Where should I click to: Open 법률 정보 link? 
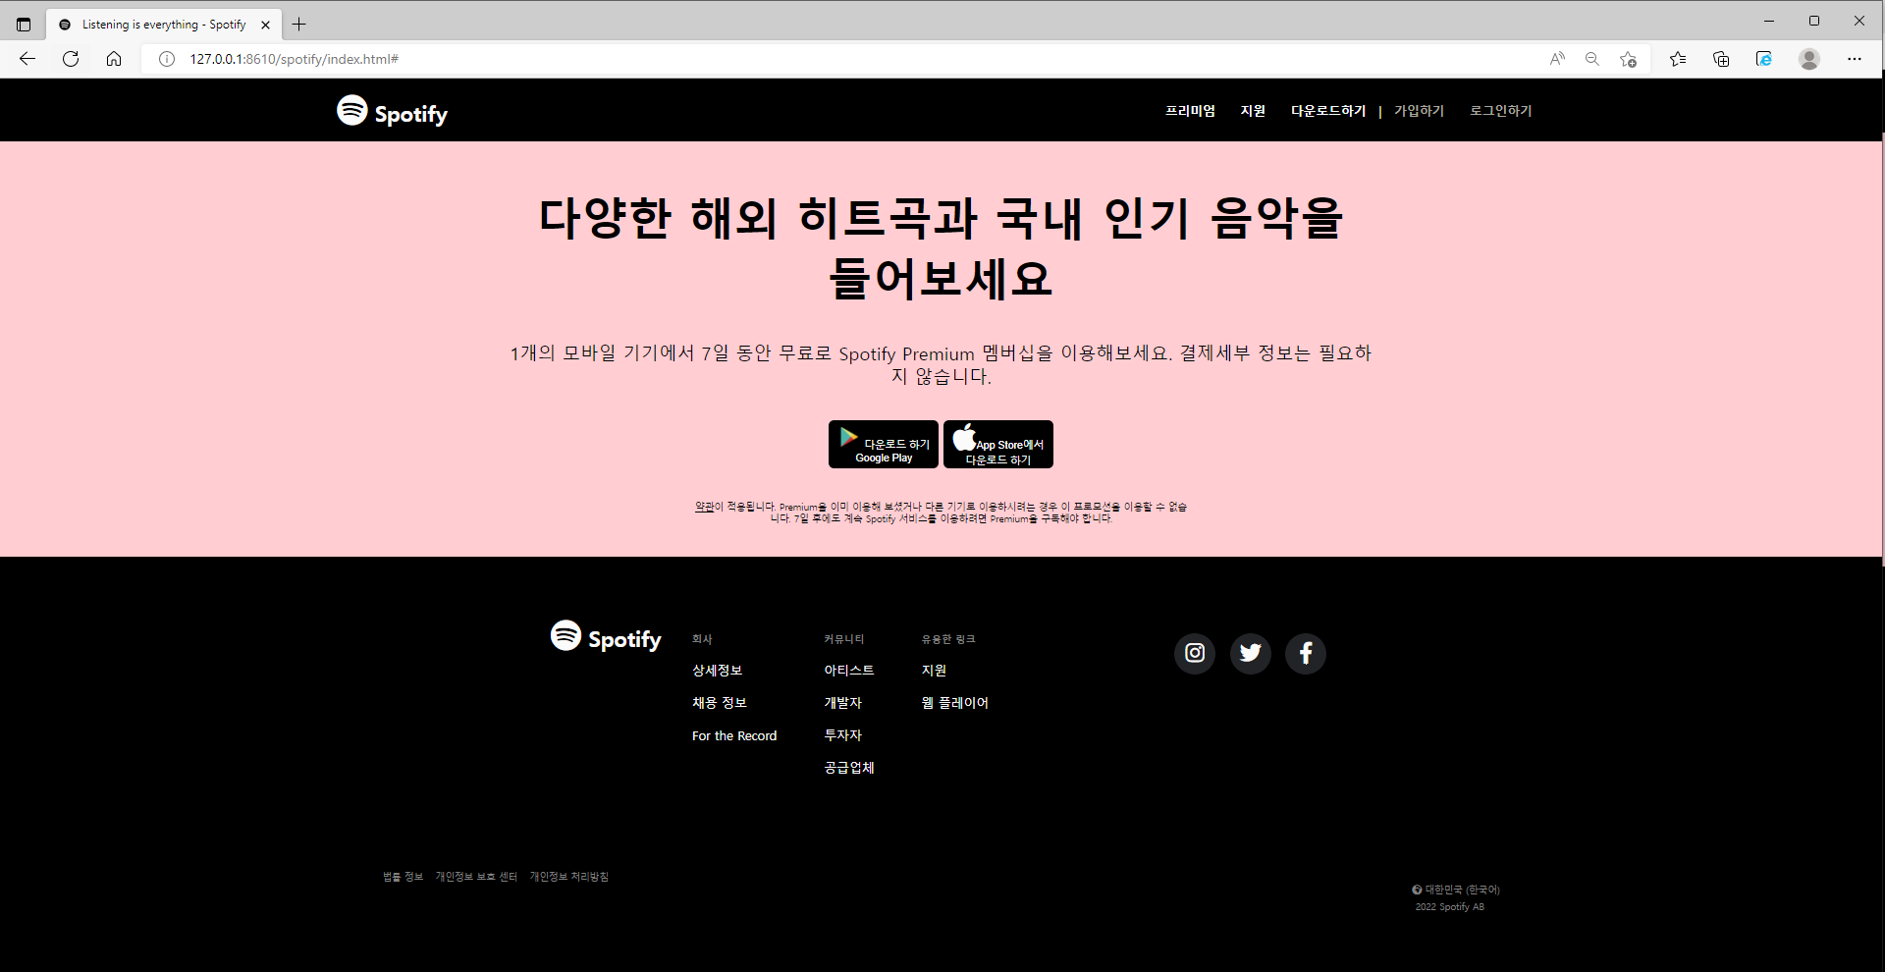[403, 877]
